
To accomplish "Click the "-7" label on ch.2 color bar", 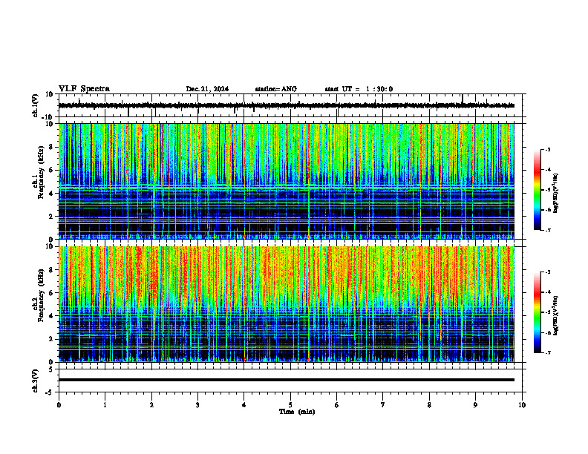I will click(x=548, y=353).
